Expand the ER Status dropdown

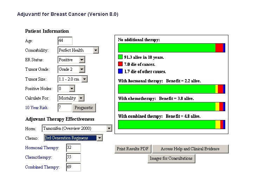coord(82,60)
